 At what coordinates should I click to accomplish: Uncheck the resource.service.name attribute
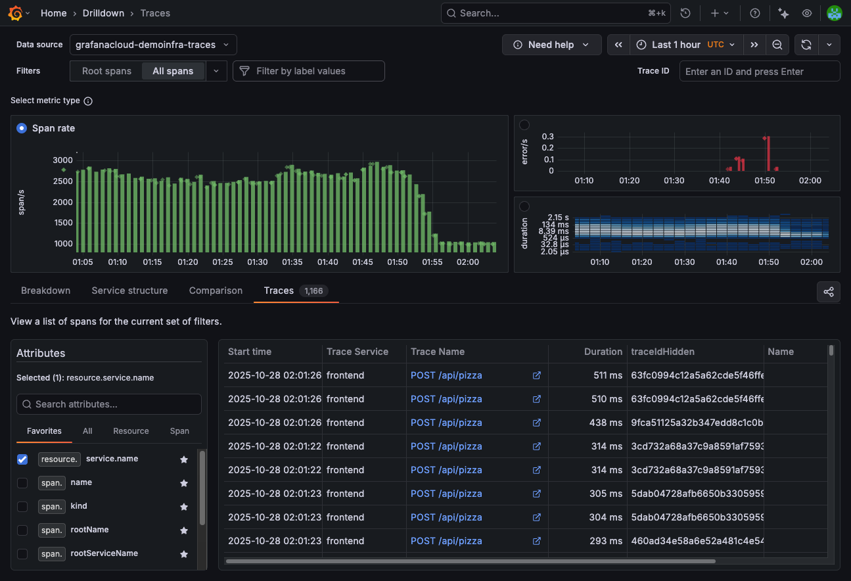coord(22,459)
